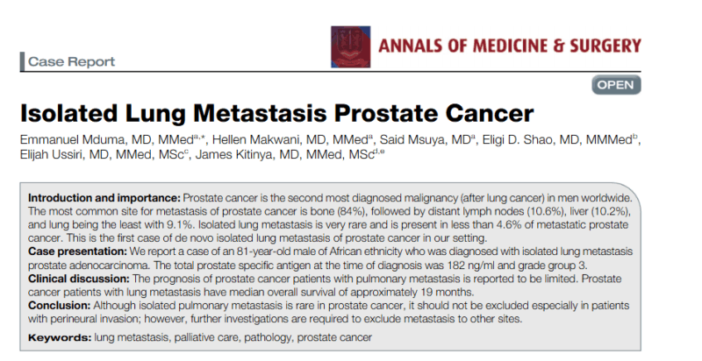
Task: Click the Annals of Medicine & Surgery logo icon
Action: 350,47
